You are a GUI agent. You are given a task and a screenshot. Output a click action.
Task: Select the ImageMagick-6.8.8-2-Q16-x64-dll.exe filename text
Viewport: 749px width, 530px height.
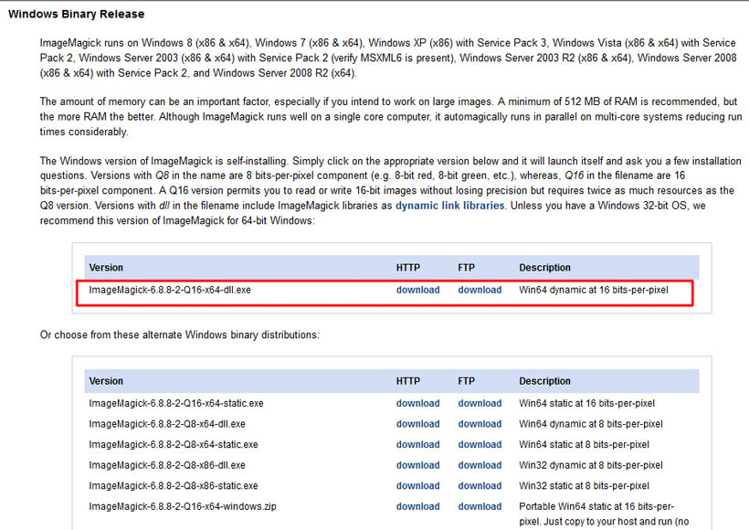[x=170, y=290]
